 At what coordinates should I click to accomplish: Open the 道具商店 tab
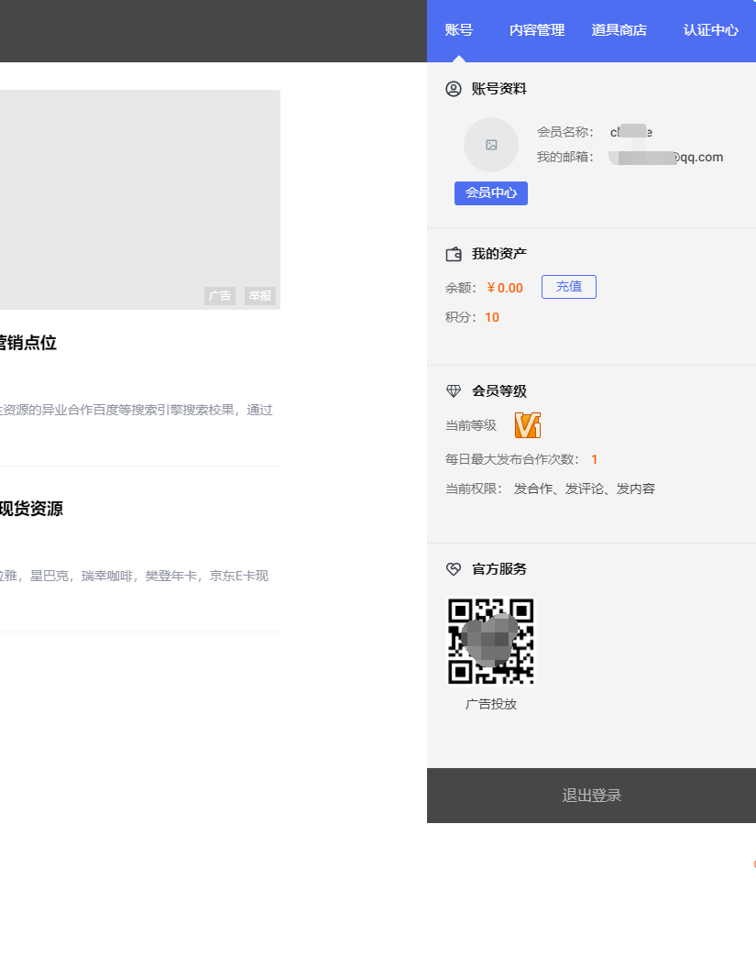(x=619, y=30)
